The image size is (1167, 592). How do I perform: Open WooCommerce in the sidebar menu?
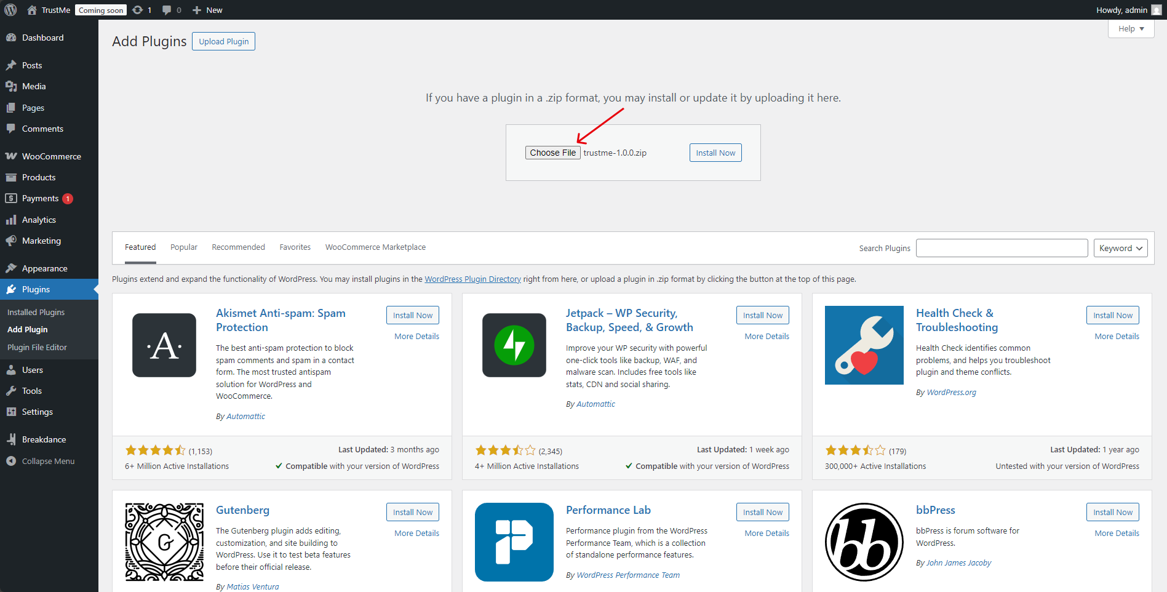click(51, 156)
